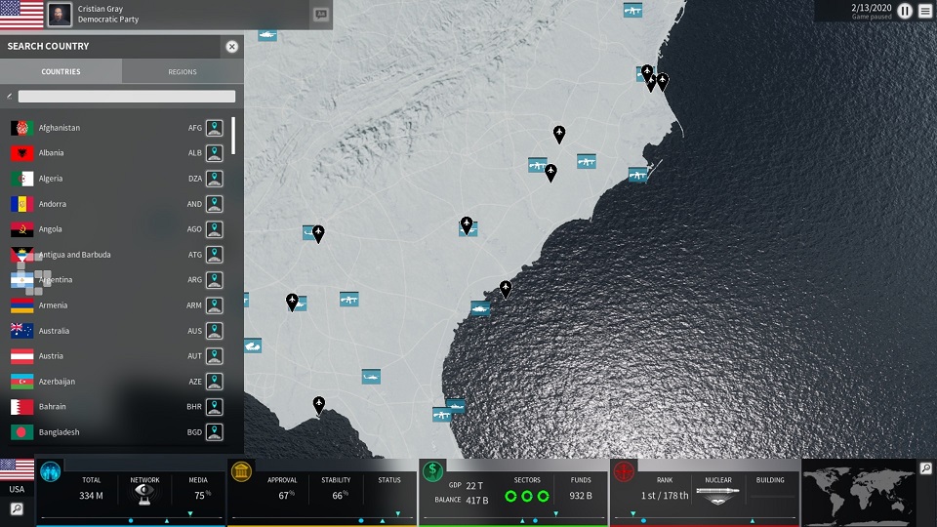Click the government panel slider track
Screen dimensions: 937x527
click(322, 518)
